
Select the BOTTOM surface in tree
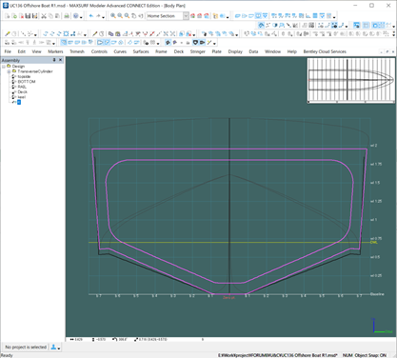coord(27,82)
